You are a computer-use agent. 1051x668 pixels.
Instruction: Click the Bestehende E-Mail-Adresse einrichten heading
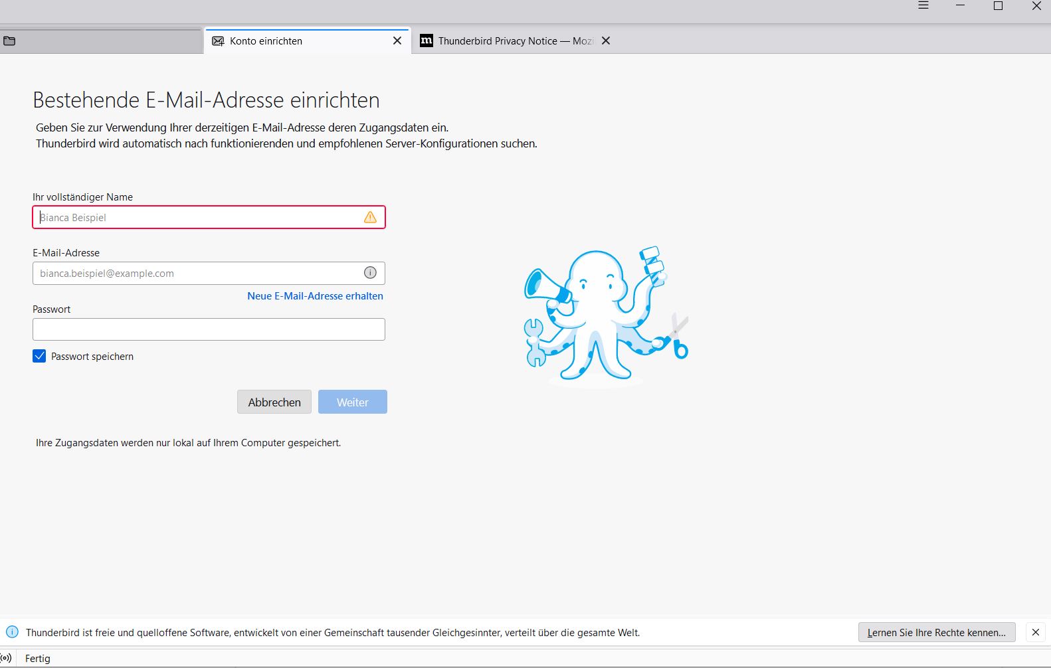tap(206, 100)
